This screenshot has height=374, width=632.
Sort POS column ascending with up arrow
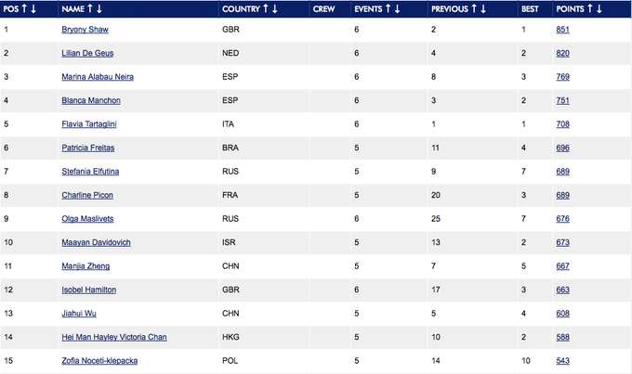23,9
